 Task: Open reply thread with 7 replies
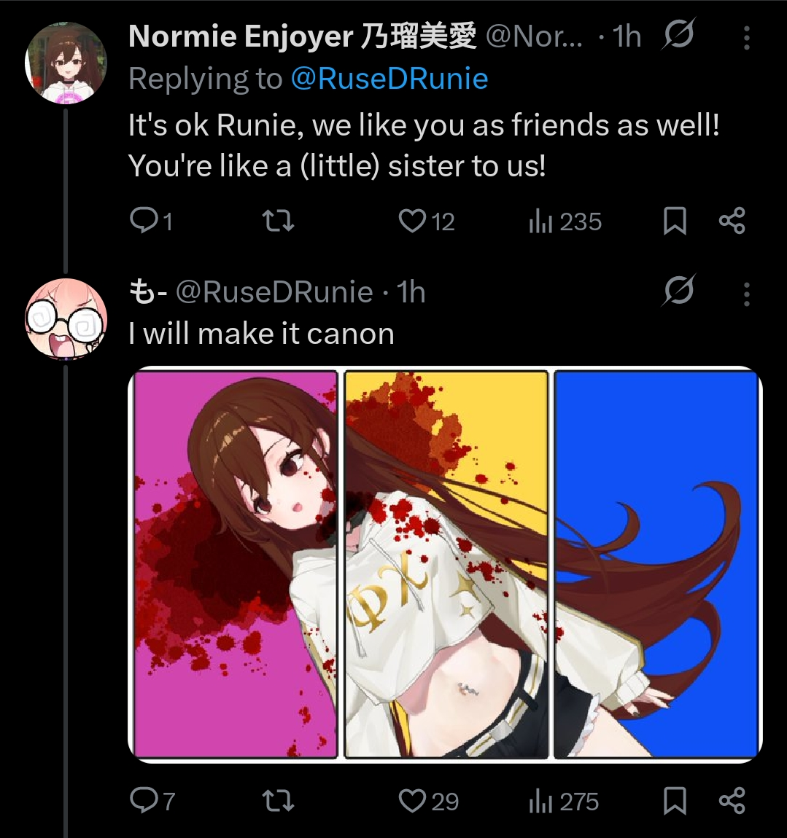click(142, 801)
